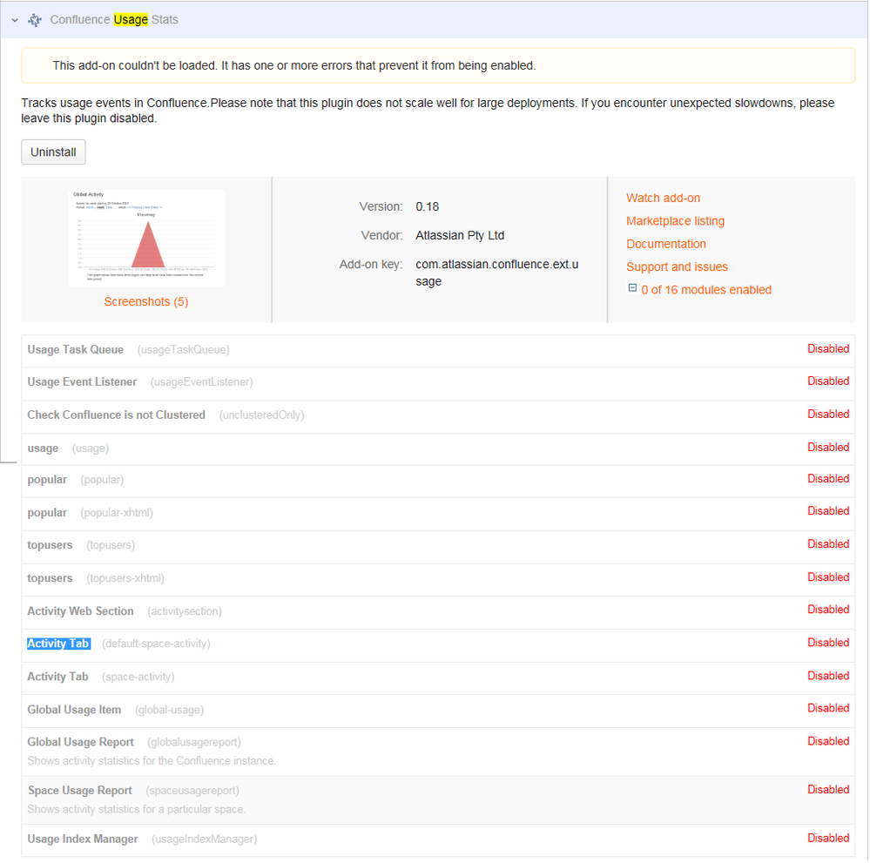Collapse the Confluence Usage Stats add-on chevron
The image size is (870, 863).
click(x=15, y=20)
